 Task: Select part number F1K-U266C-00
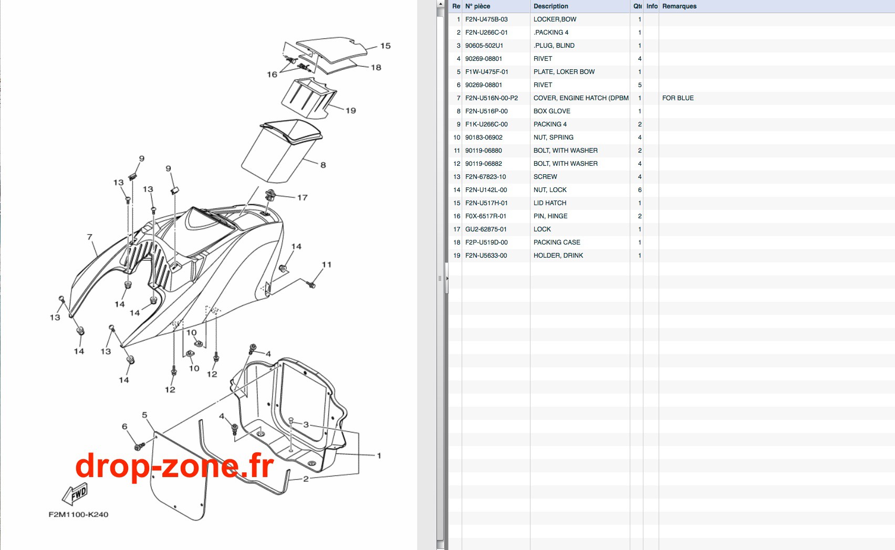(x=486, y=124)
